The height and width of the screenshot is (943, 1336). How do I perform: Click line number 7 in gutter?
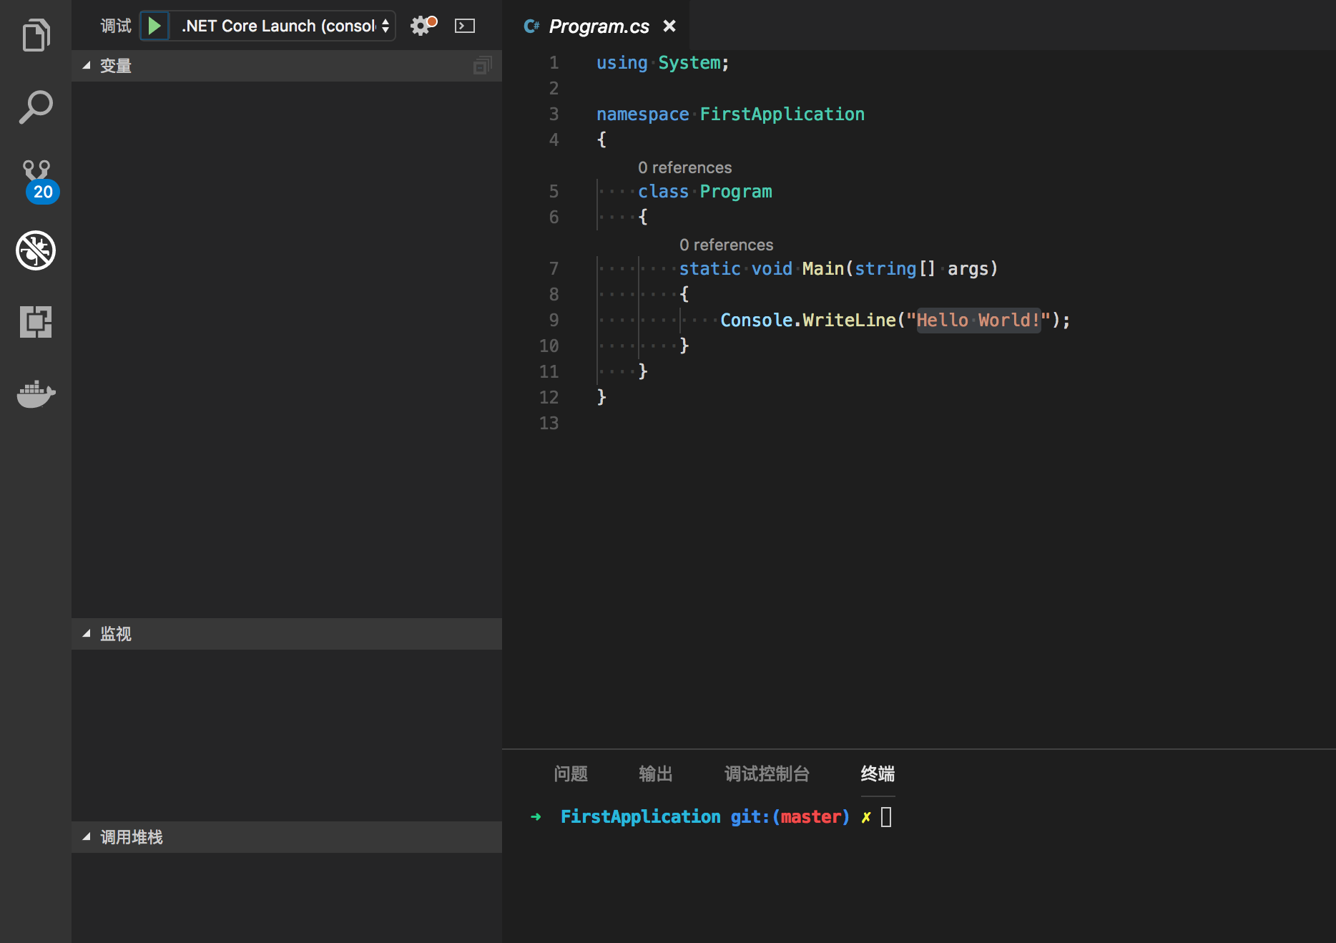[554, 268]
